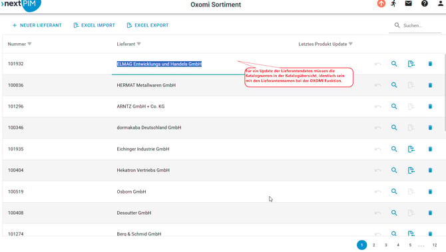
Task: Click supplier number 101935
Action: point(16,149)
